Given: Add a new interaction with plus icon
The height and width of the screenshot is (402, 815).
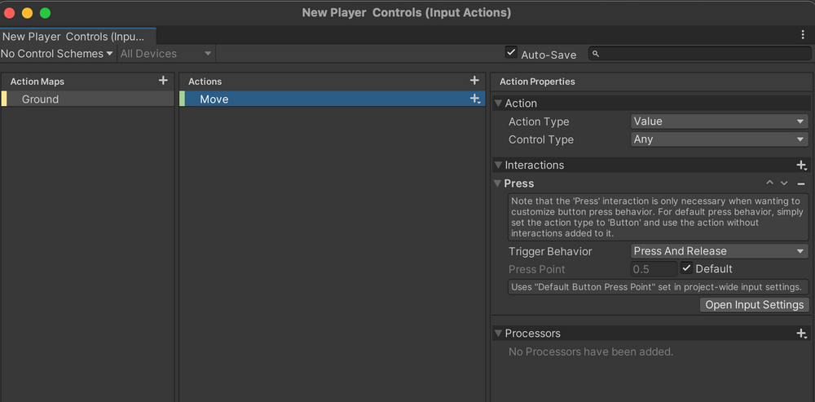Looking at the screenshot, I should tap(801, 166).
